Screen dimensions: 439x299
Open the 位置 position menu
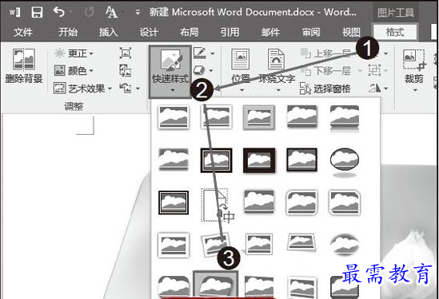(241, 70)
